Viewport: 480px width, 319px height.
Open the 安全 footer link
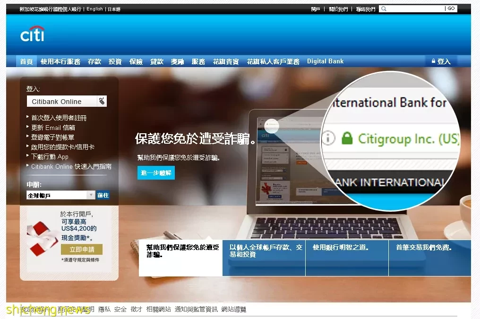tap(120, 310)
